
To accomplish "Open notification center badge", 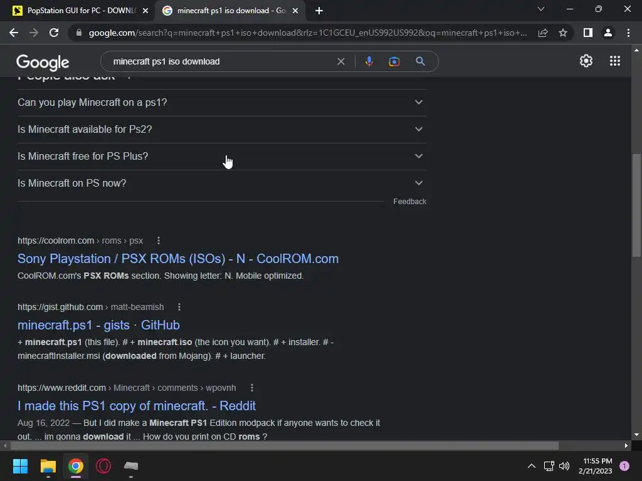I will (624, 466).
